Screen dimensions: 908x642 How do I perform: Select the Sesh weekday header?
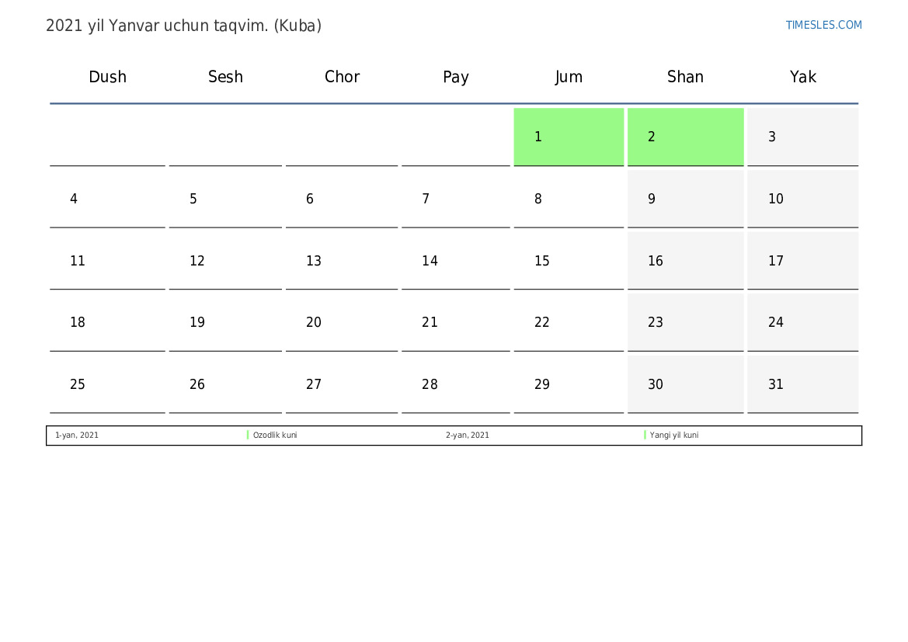tap(225, 77)
